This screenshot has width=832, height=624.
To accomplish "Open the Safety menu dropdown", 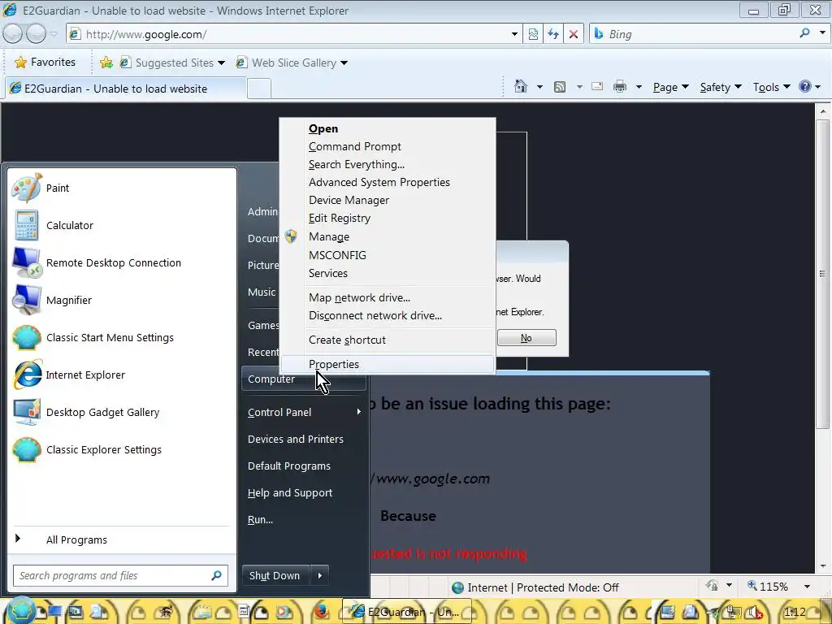I will [720, 87].
